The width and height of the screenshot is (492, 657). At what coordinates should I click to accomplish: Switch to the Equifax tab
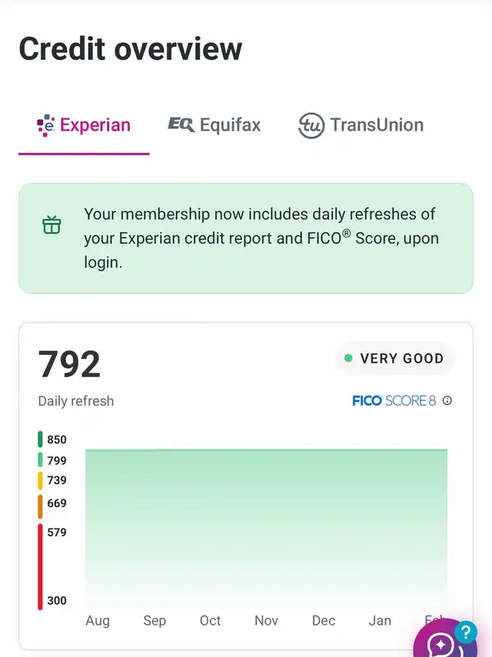click(214, 124)
